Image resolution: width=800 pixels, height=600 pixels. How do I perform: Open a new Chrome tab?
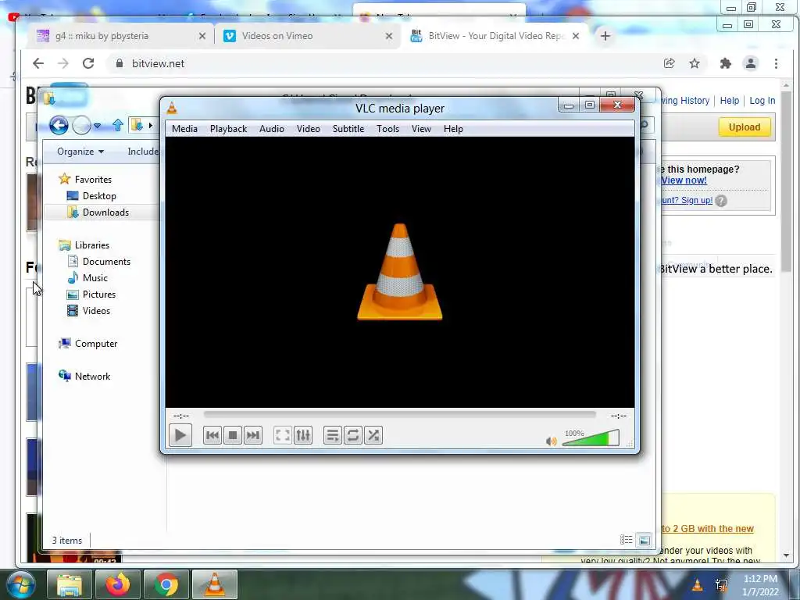click(605, 36)
